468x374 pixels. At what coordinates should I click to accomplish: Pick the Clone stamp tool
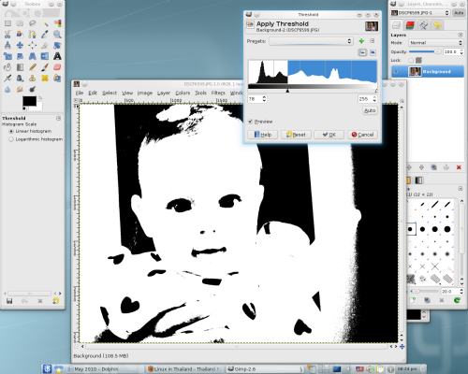(33, 78)
